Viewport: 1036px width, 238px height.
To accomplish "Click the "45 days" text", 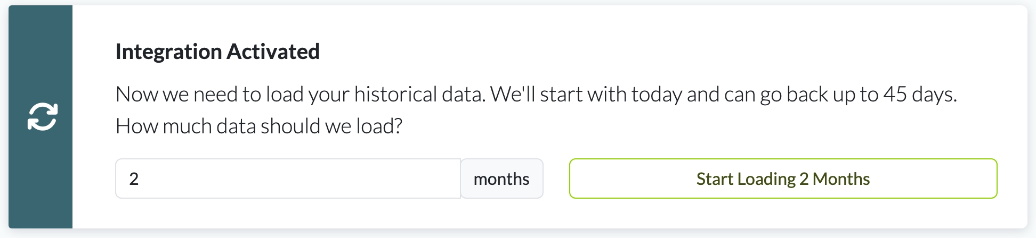I will [919, 95].
